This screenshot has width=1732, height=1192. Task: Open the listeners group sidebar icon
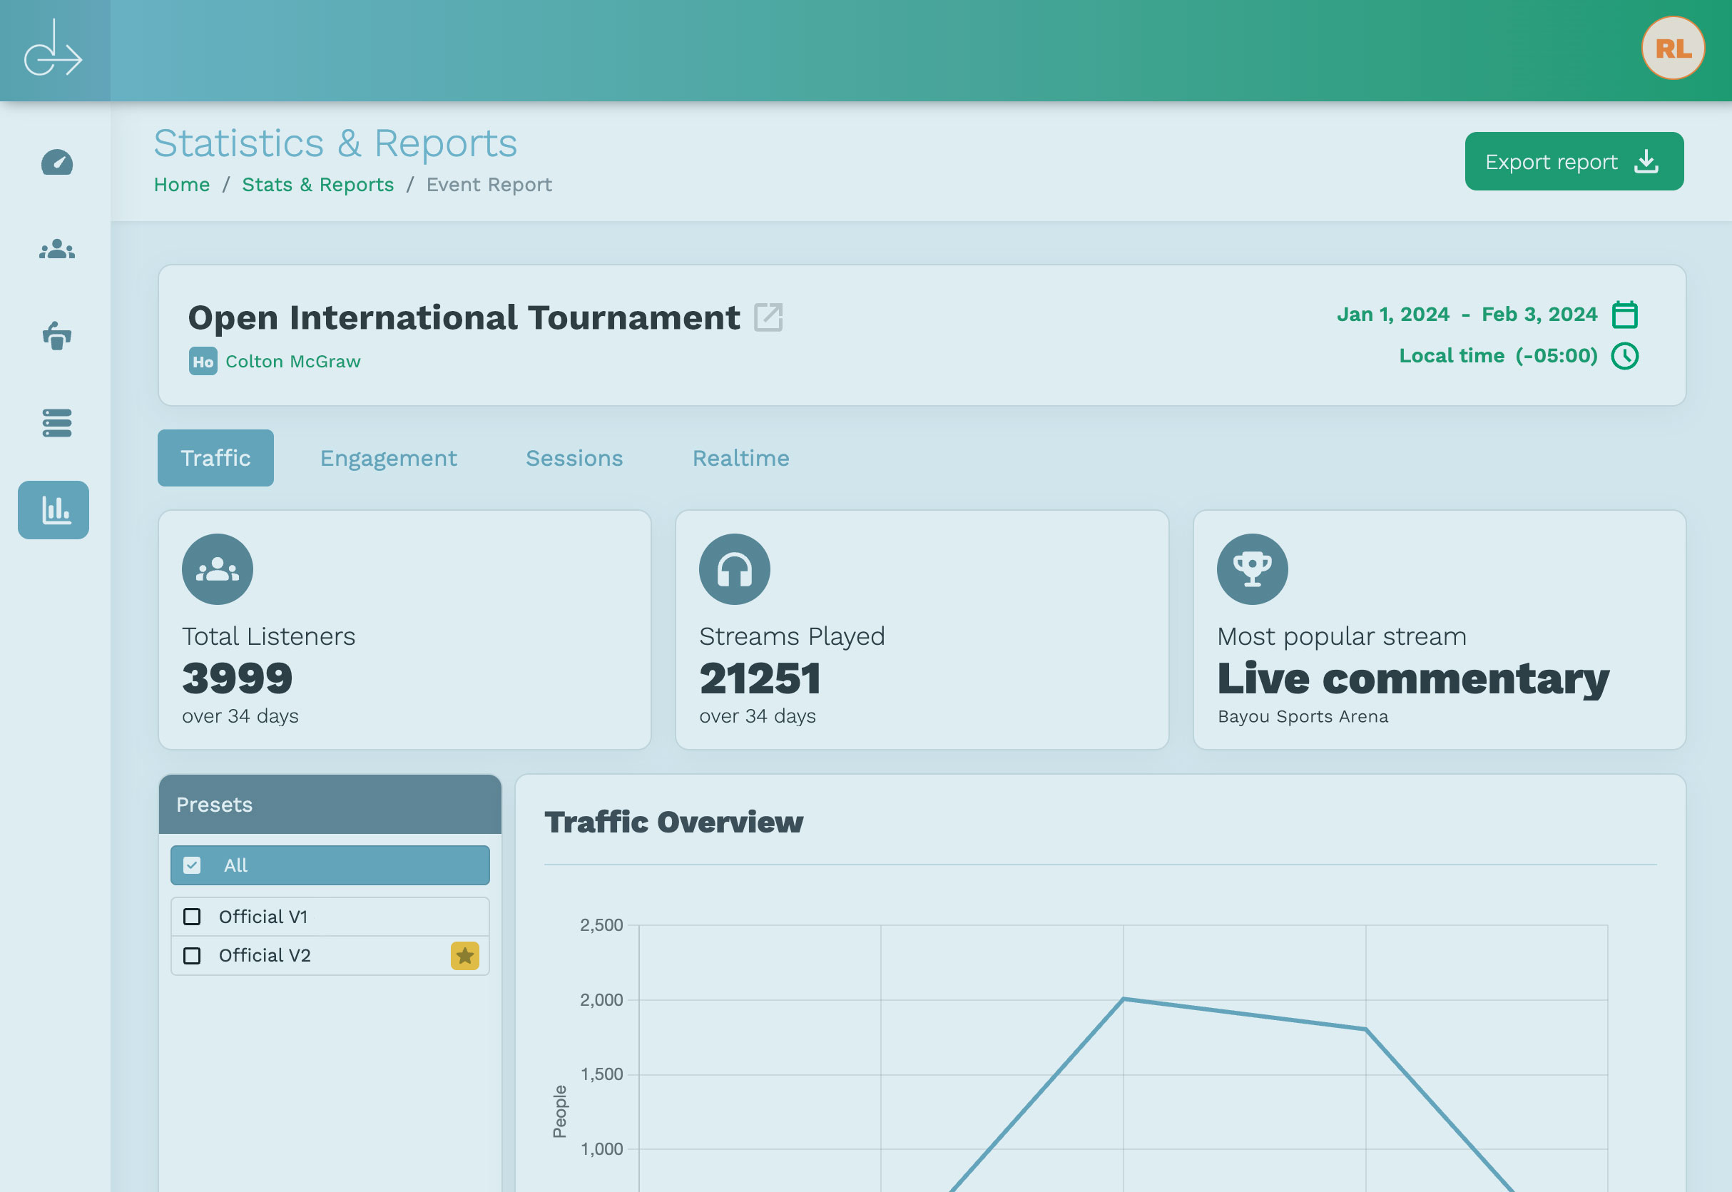[57, 250]
